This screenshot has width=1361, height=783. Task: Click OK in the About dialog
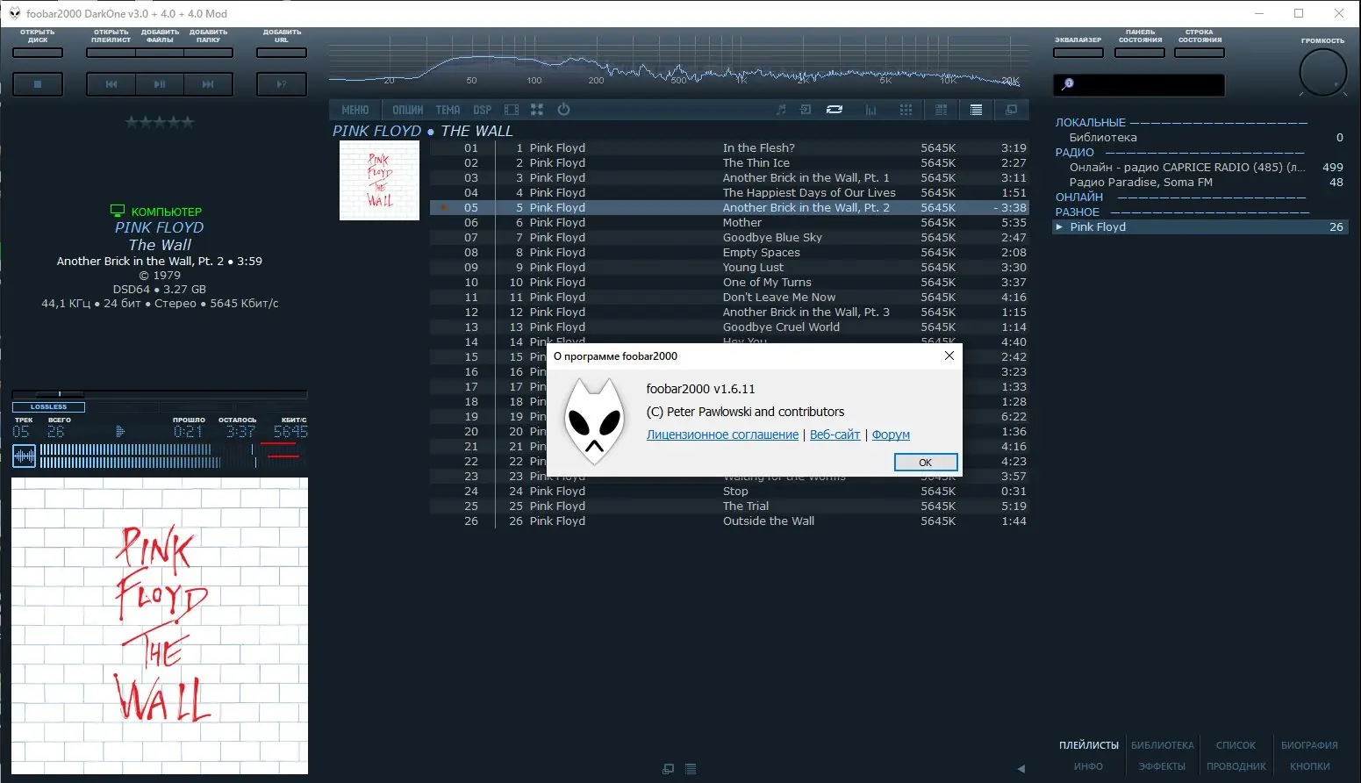tap(925, 463)
